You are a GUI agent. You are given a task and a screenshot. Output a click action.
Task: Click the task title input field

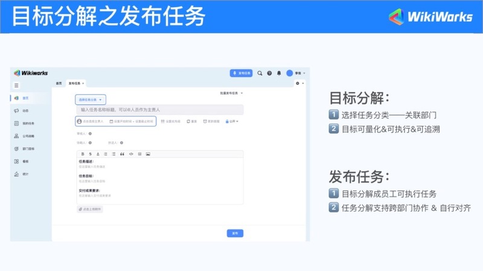pos(159,110)
